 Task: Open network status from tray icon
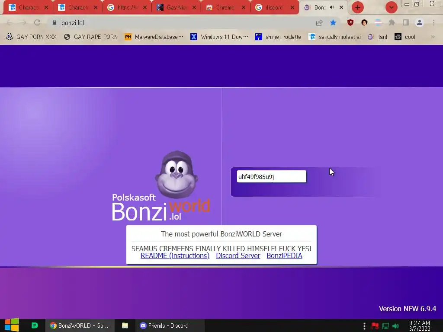(385, 326)
